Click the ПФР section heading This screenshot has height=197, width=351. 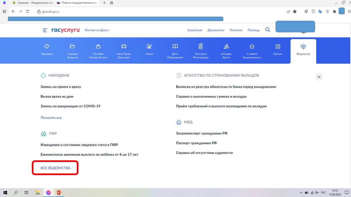click(x=53, y=133)
